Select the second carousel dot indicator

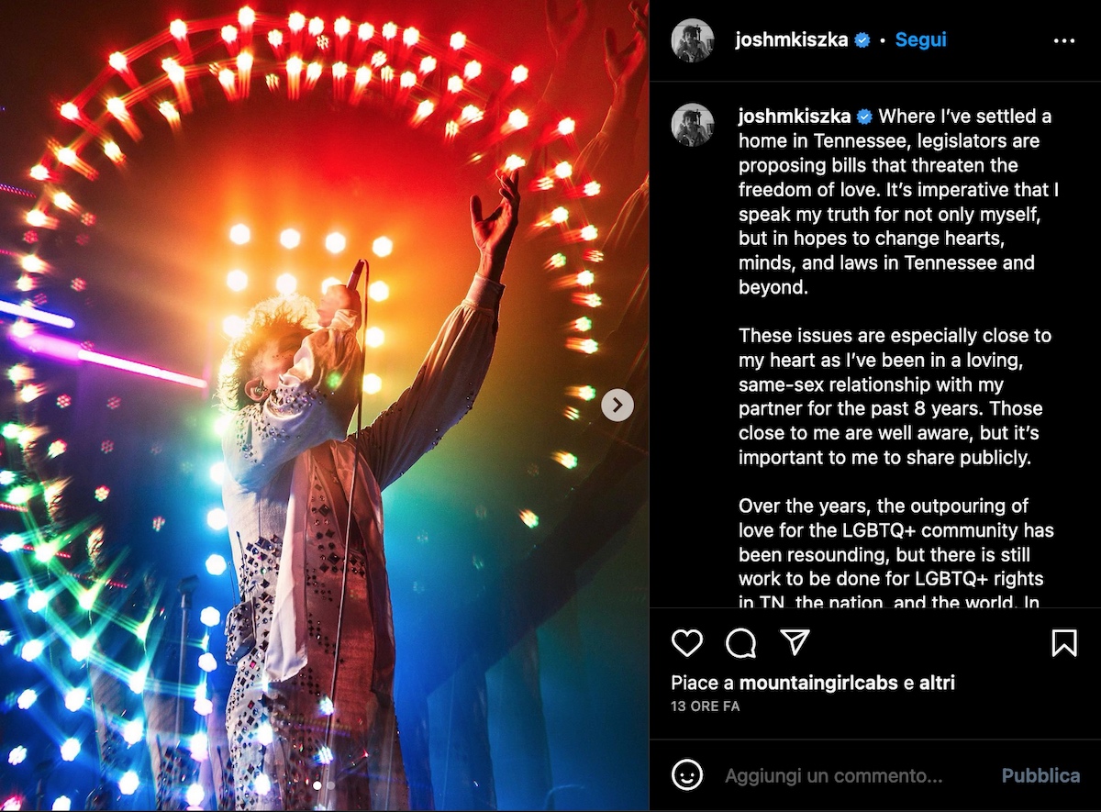click(x=330, y=785)
